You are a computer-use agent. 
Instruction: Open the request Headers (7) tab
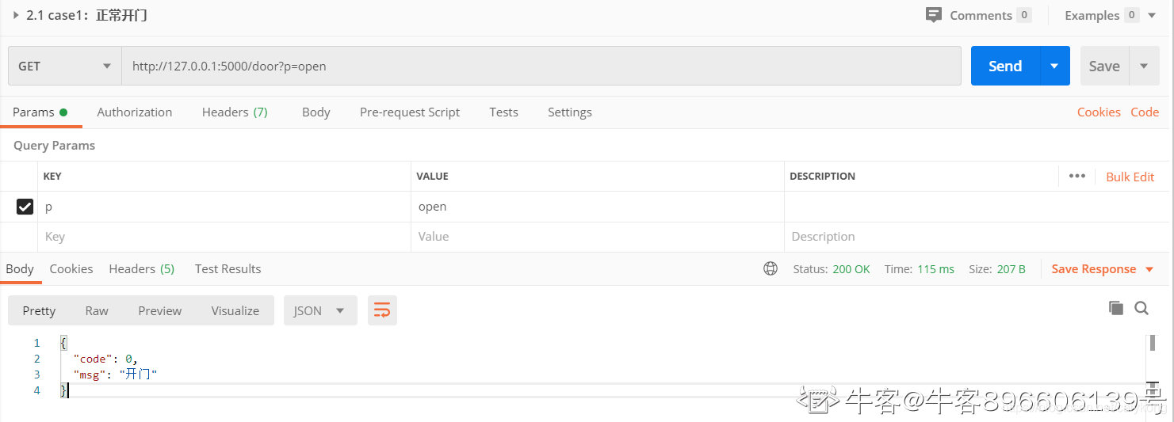(x=235, y=112)
